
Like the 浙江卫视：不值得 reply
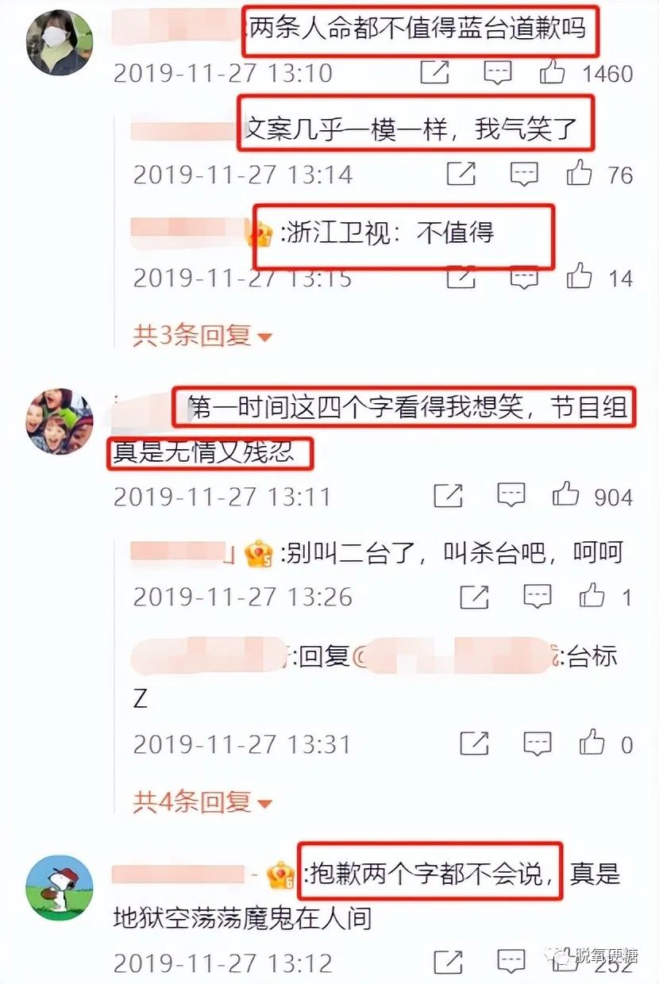tap(580, 277)
